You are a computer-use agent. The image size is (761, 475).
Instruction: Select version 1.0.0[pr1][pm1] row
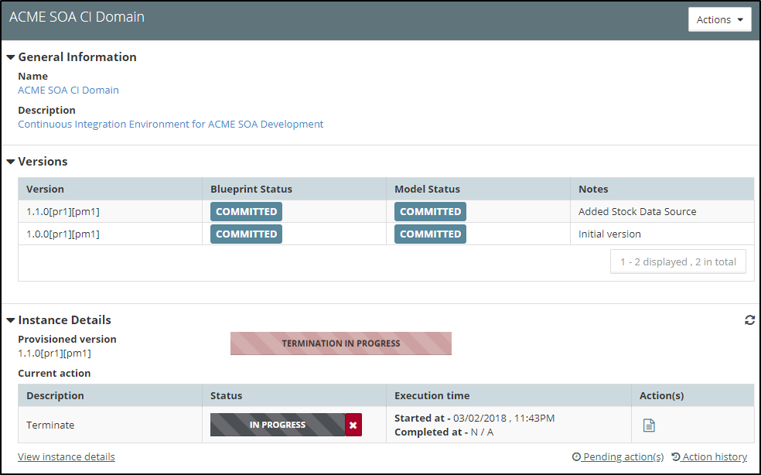click(x=63, y=234)
